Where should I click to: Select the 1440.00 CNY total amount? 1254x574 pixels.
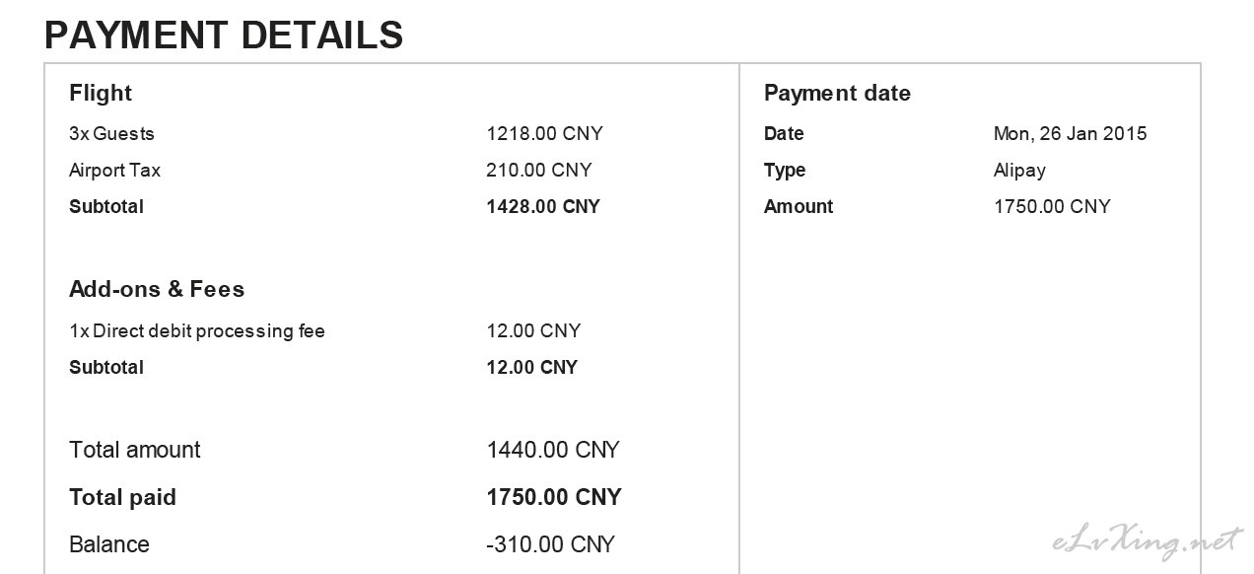(x=553, y=450)
